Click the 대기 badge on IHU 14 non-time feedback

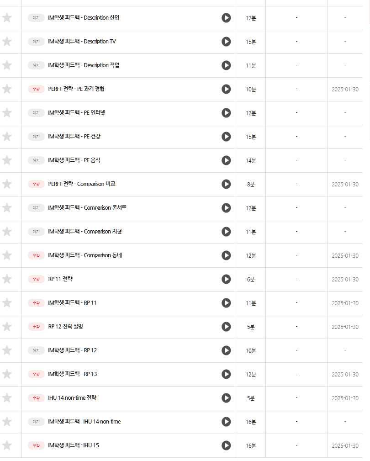coord(36,422)
